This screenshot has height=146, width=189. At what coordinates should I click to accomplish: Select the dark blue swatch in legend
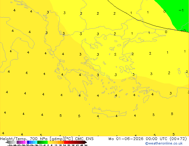(x=28, y=142)
